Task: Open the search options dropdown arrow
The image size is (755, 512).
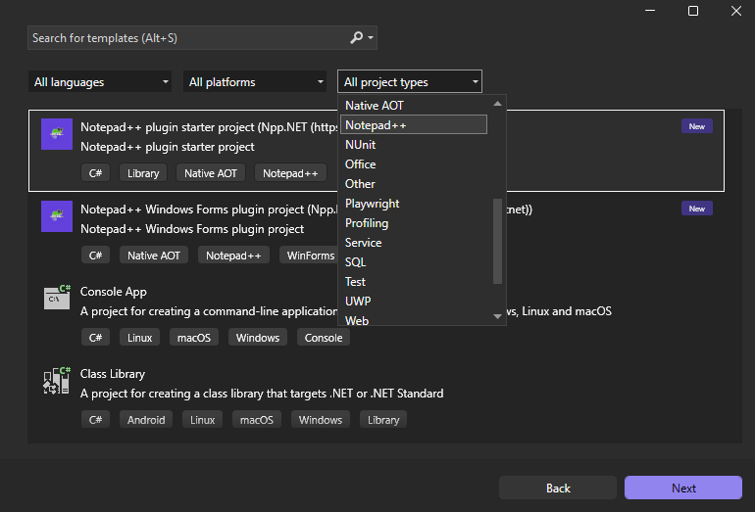Action: pos(371,37)
